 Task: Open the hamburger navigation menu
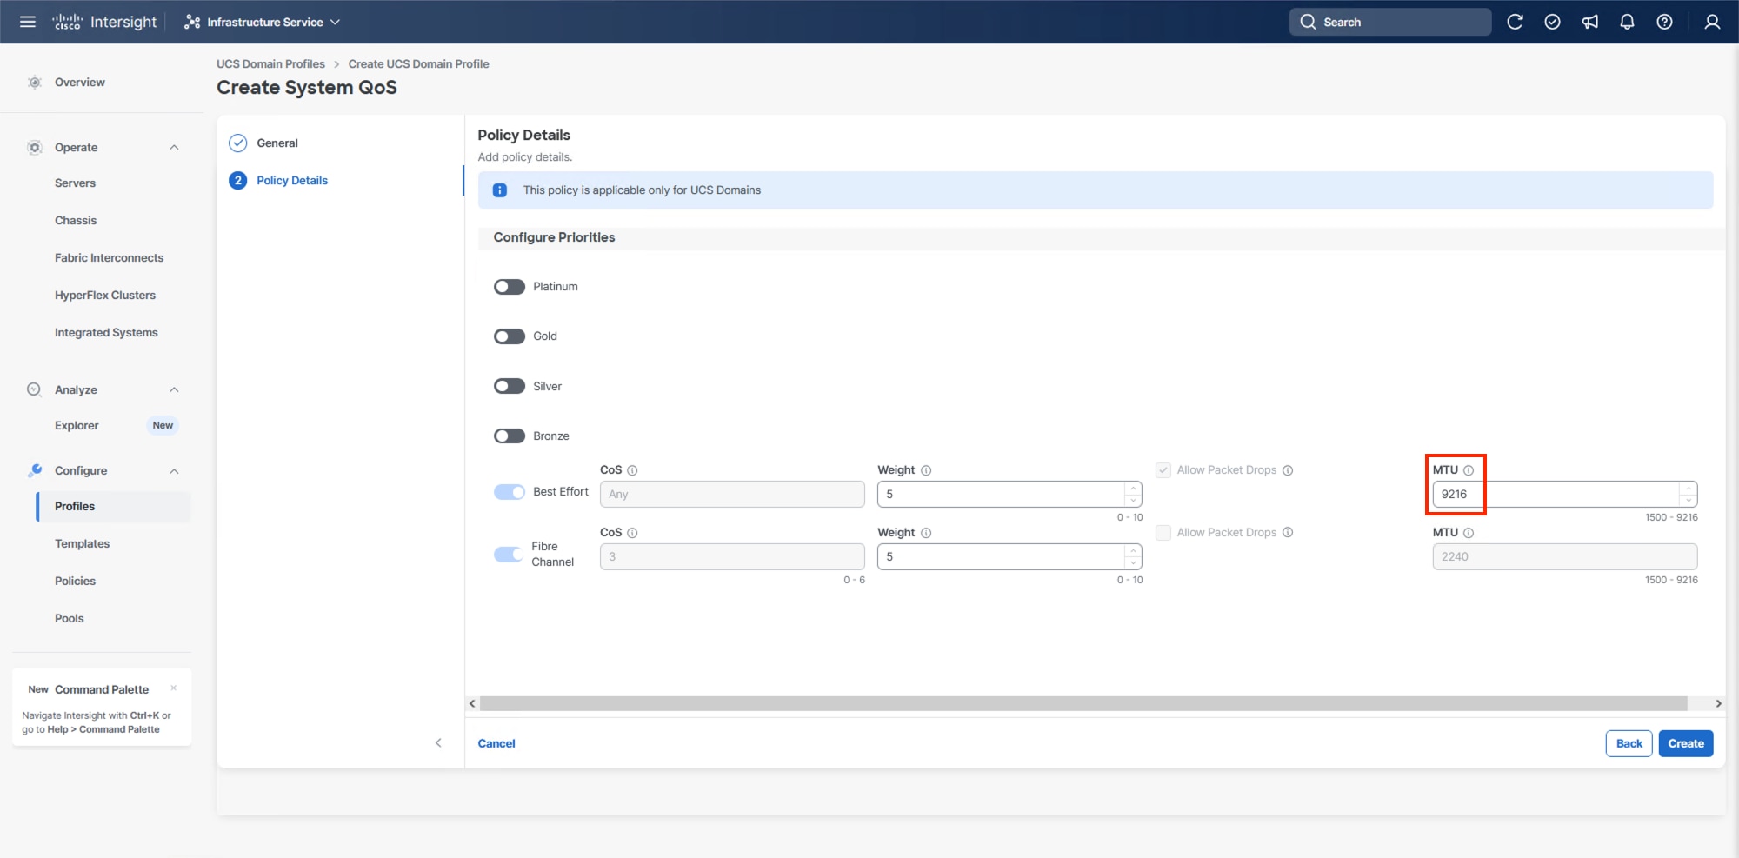click(28, 22)
